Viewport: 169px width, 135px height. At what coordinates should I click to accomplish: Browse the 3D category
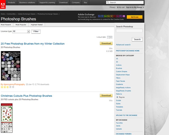pyautogui.click(x=117, y=62)
